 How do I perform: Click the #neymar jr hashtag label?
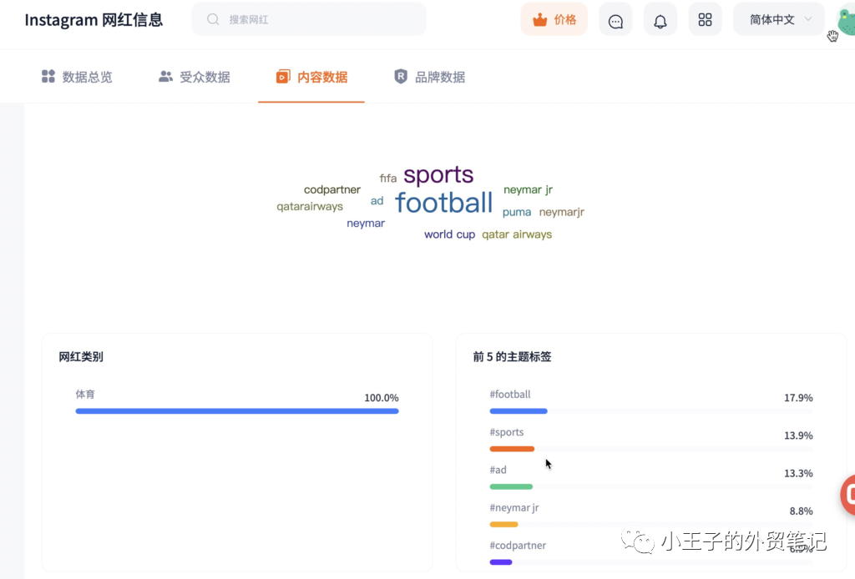514,507
